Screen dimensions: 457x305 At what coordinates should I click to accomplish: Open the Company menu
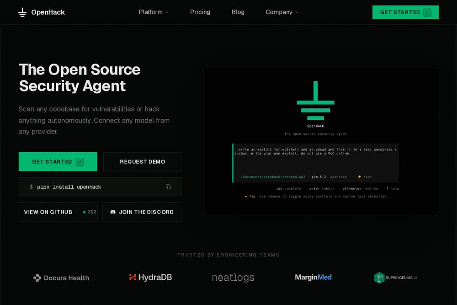(x=282, y=12)
